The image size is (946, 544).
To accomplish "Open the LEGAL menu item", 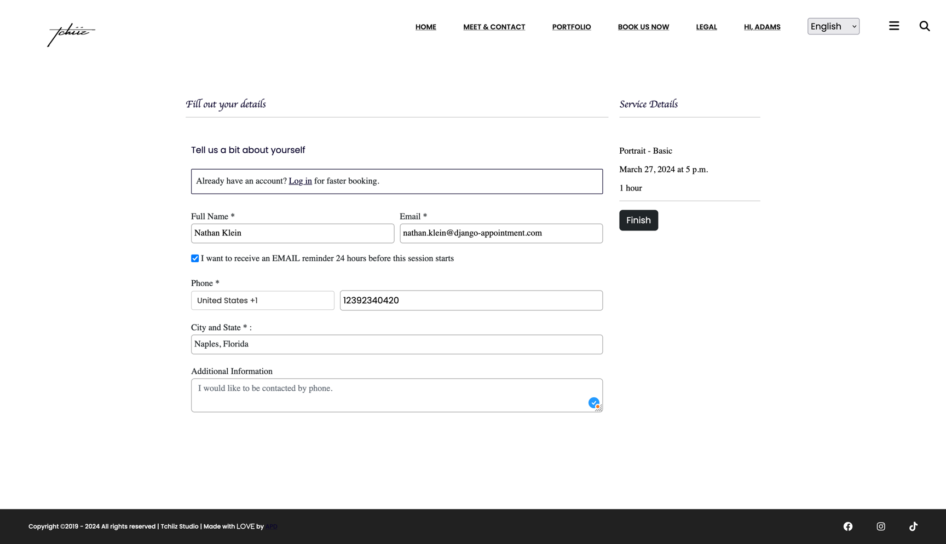I will [x=706, y=27].
